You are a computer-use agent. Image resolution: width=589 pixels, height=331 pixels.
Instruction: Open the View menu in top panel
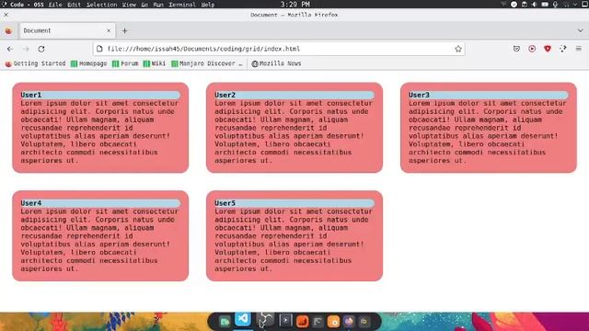(x=129, y=5)
